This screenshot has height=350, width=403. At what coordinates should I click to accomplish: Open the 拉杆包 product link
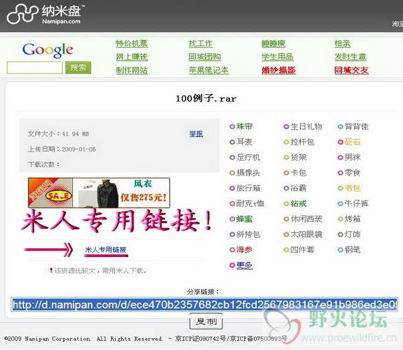(x=302, y=142)
